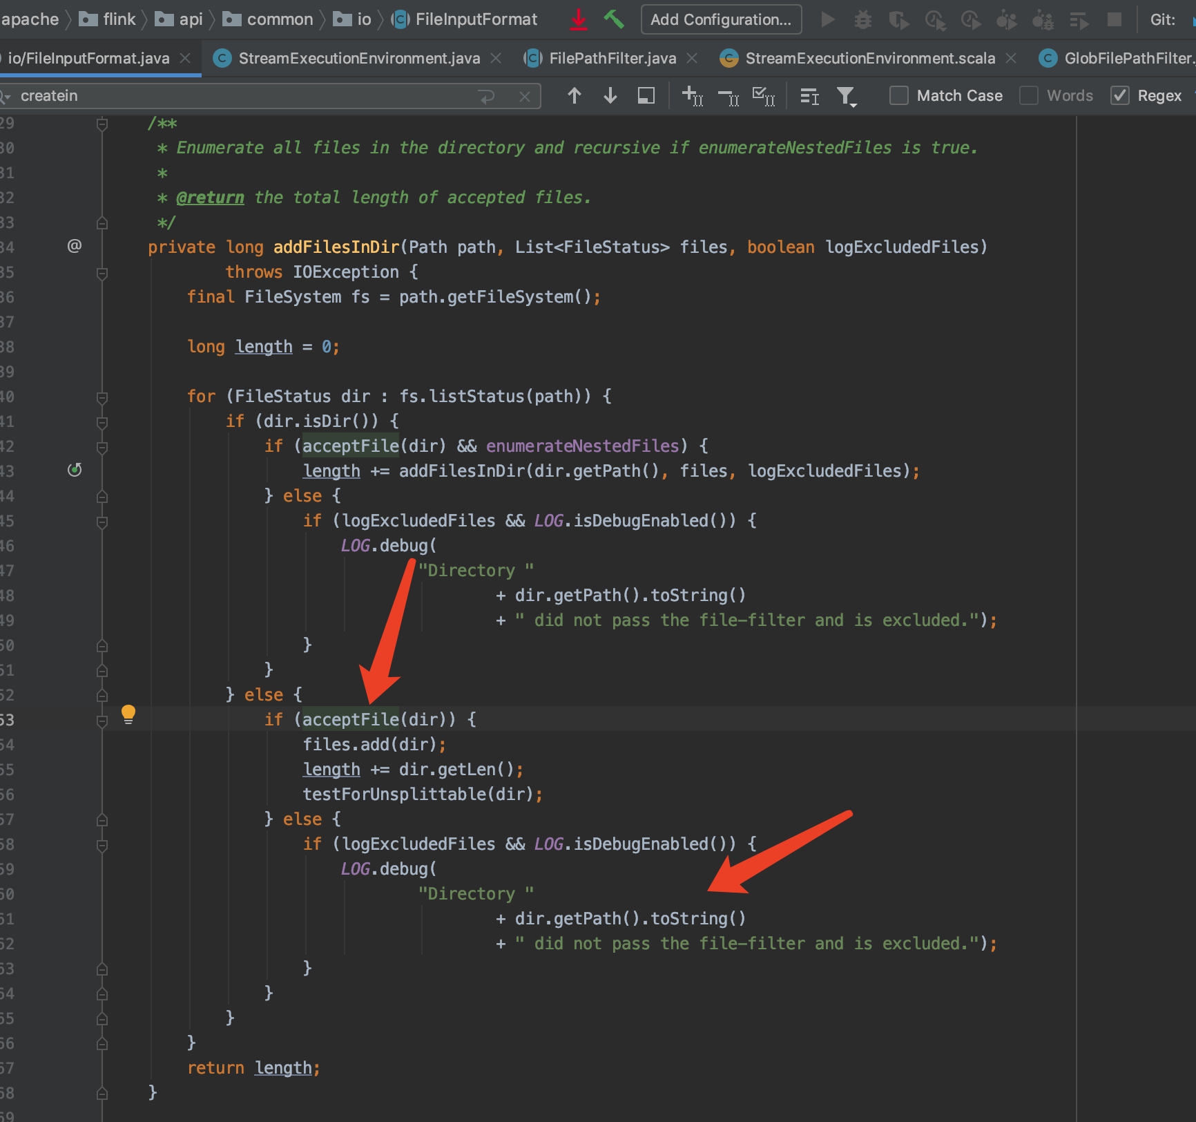The image size is (1196, 1122).
Task: Click the recursive call gutter icon
Action: pos(75,470)
